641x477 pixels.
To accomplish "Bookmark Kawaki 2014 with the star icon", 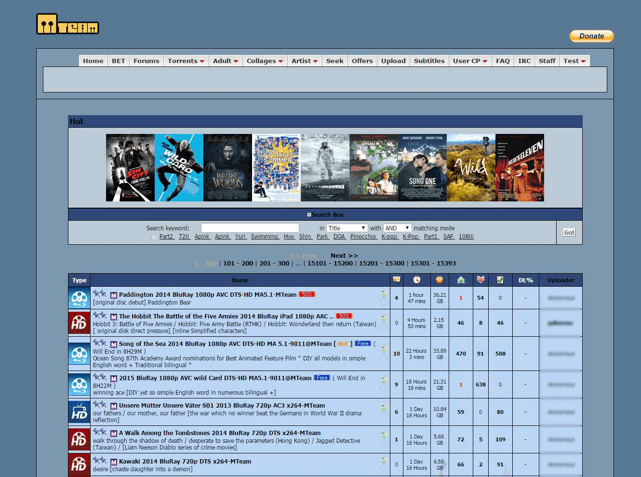I will tap(384, 468).
